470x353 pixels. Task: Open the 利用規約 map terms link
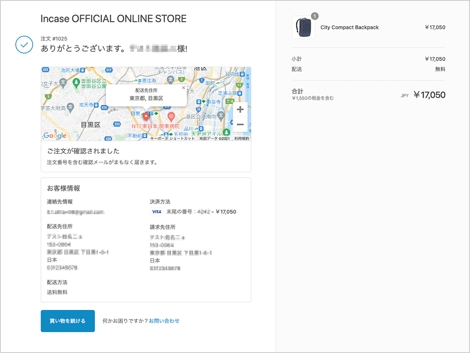[242, 138]
